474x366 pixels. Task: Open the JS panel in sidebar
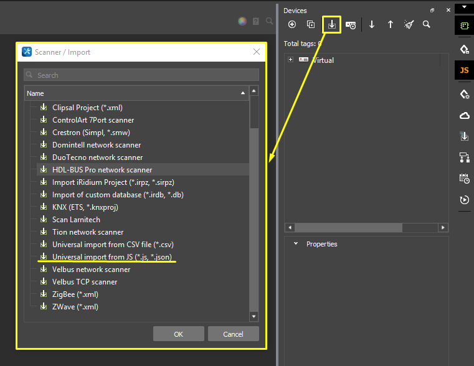(x=464, y=70)
